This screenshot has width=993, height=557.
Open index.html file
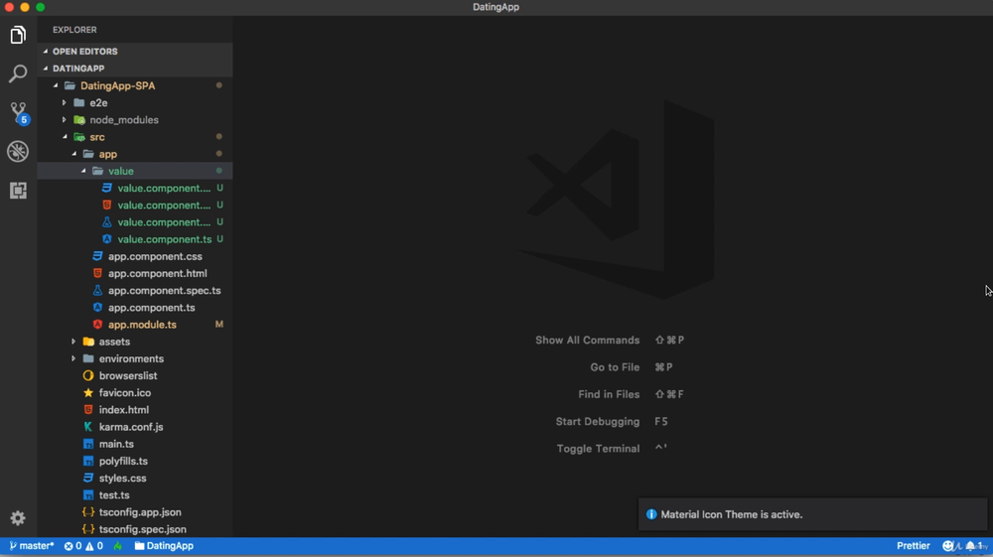pos(123,410)
